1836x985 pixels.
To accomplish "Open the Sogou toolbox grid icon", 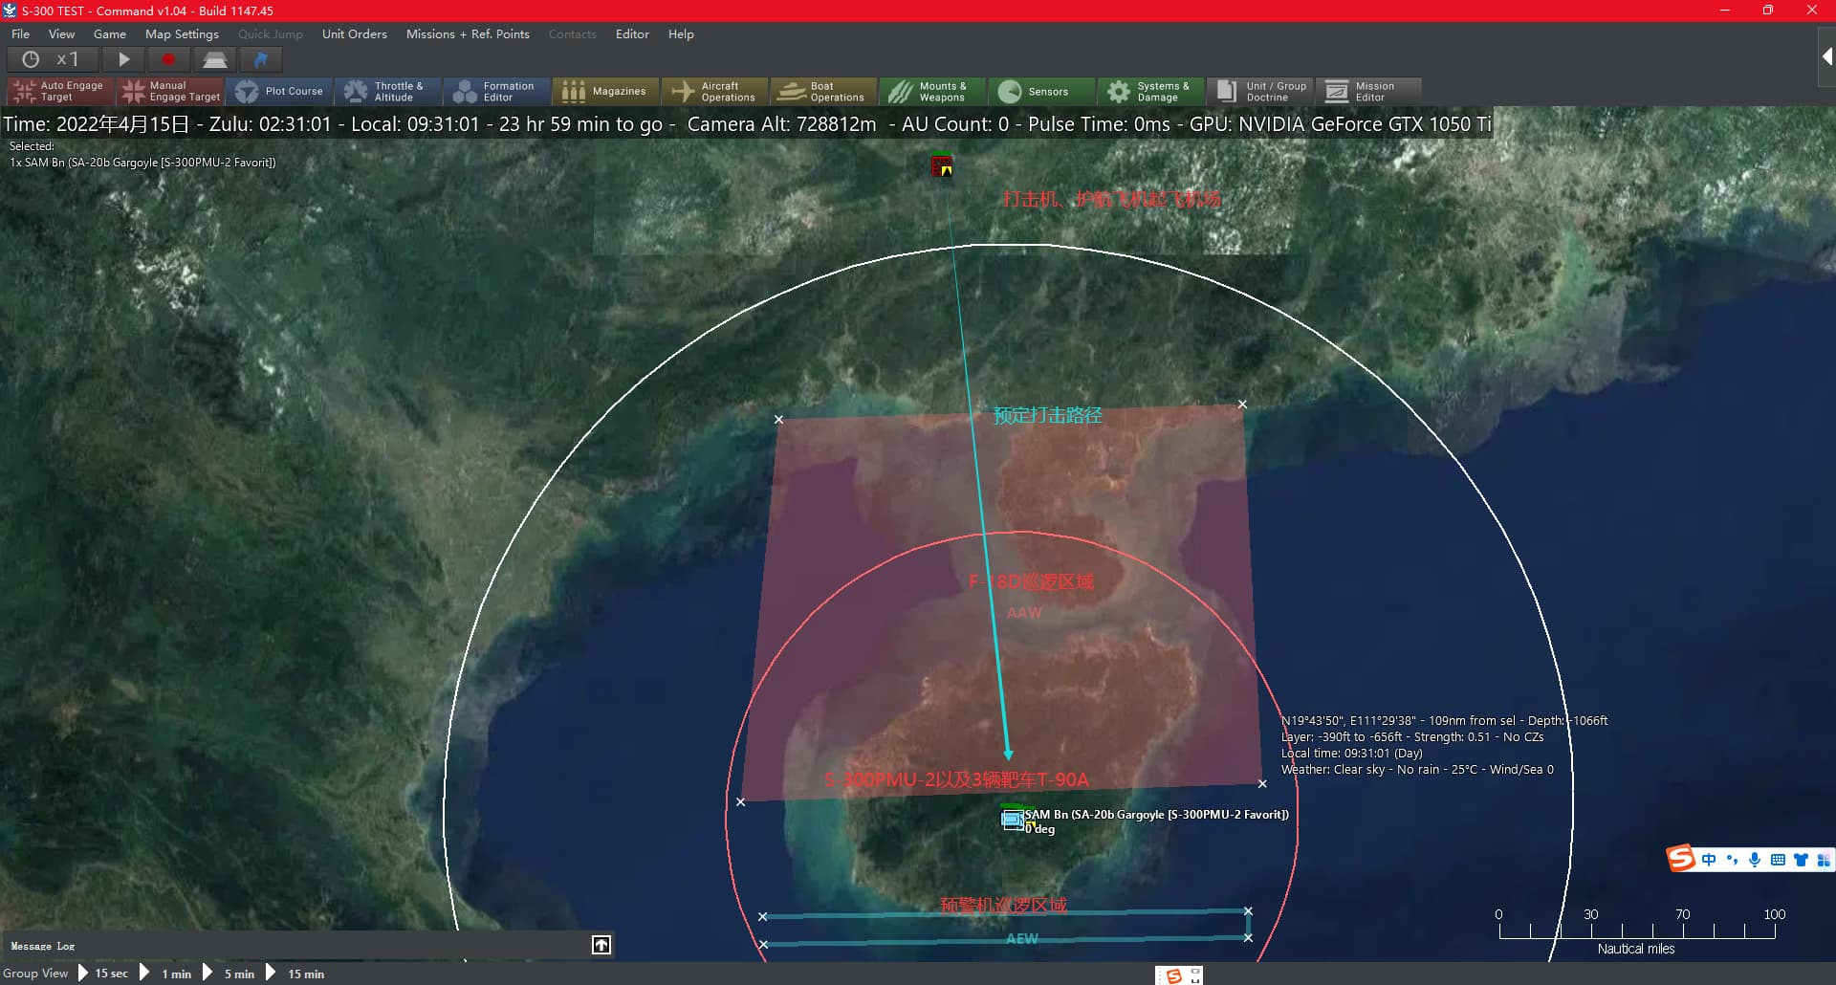I will coord(1824,860).
